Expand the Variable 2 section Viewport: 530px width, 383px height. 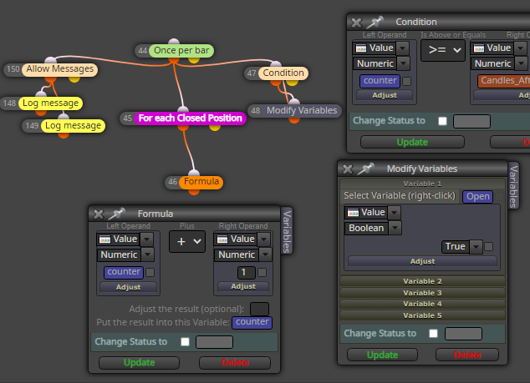(x=422, y=281)
